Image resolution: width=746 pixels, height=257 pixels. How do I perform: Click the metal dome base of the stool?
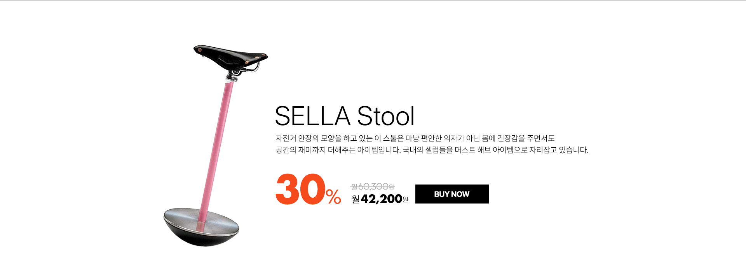pos(201,229)
